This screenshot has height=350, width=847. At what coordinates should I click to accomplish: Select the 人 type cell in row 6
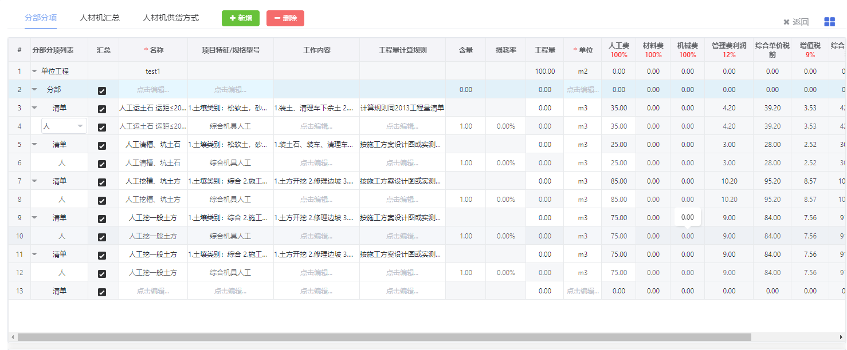pos(62,163)
